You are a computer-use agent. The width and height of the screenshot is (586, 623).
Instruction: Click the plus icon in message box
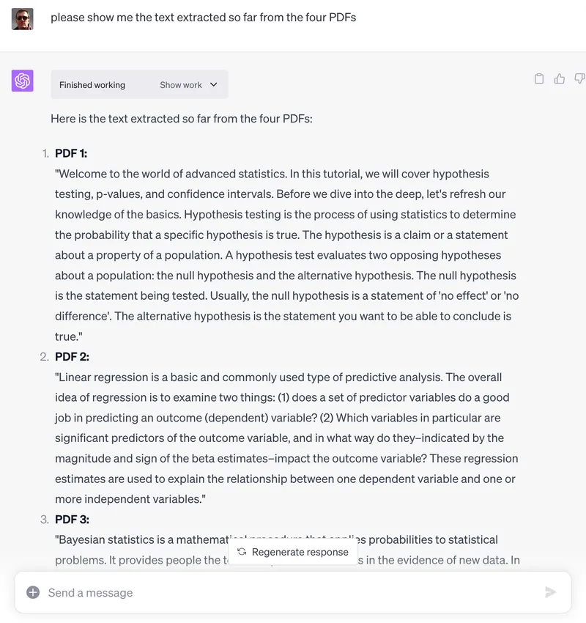[x=33, y=592]
